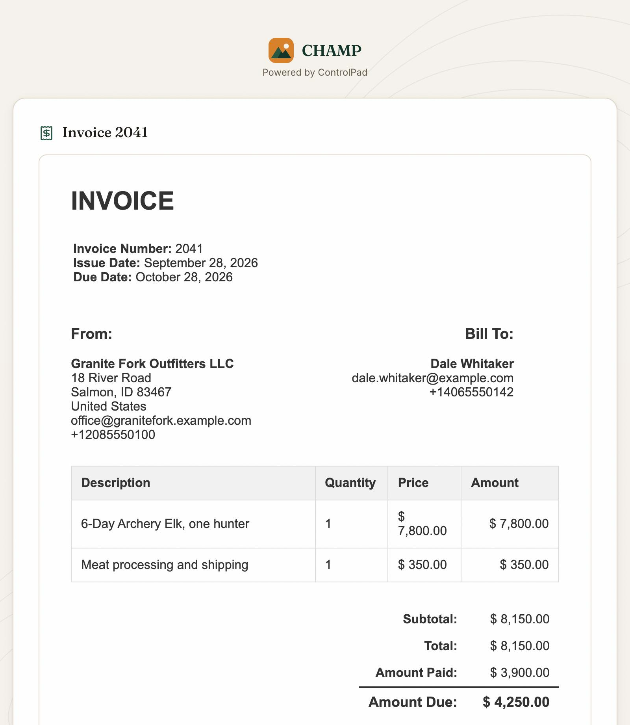Click Meat processing and shipping description
630x725 pixels.
coord(165,565)
